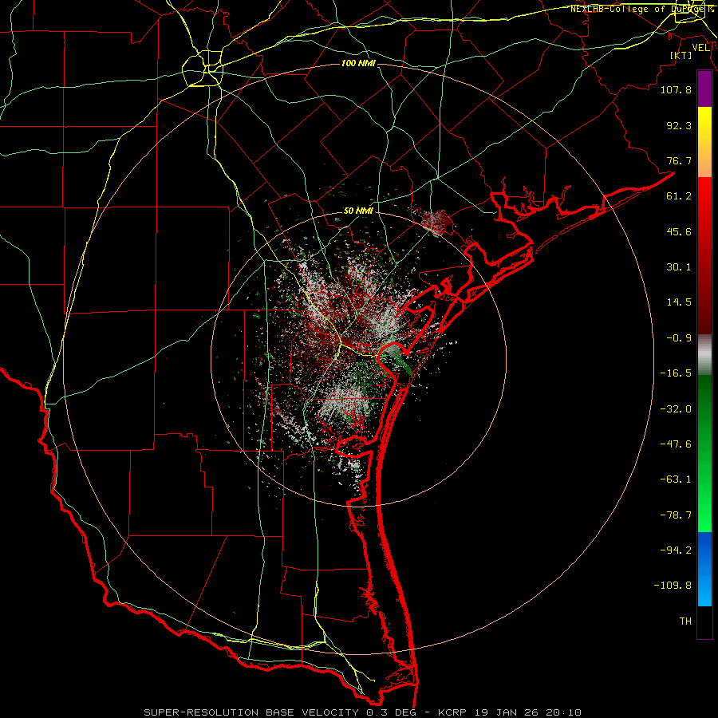Click the -0.9 legend value

click(x=679, y=338)
